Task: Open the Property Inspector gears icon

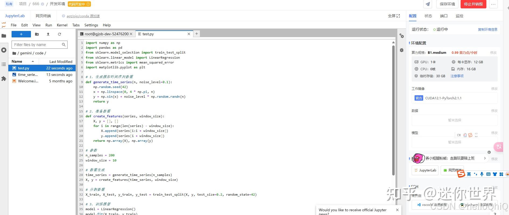Action: coord(402,36)
